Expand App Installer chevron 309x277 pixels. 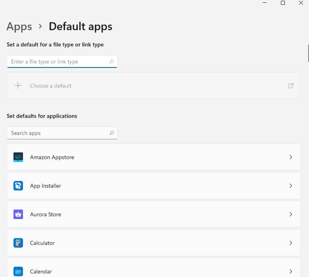[x=291, y=186]
